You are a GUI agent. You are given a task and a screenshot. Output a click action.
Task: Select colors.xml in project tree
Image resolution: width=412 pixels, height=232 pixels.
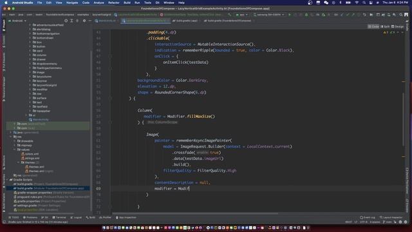coord(30,154)
